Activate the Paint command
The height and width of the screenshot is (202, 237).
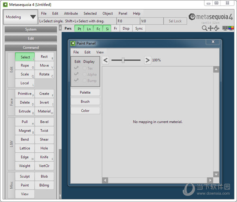(x=25, y=185)
